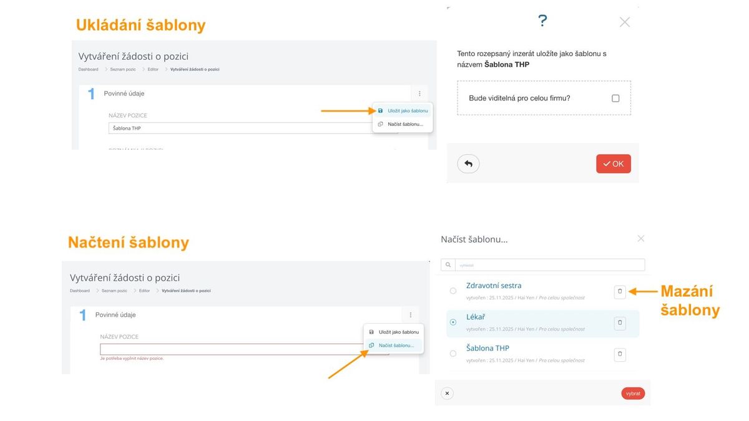Enable 'Bude viditelná pro celou firmu?' checkbox
749x421 pixels.
[615, 98]
